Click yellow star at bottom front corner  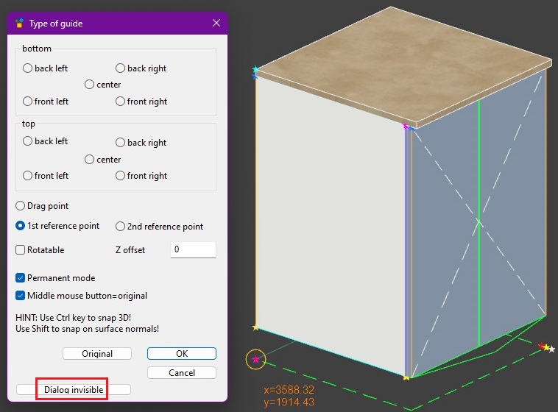[x=406, y=377]
